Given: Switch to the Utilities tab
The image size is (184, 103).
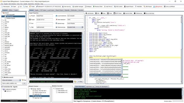Looking at the screenshot, I should coord(10,10).
